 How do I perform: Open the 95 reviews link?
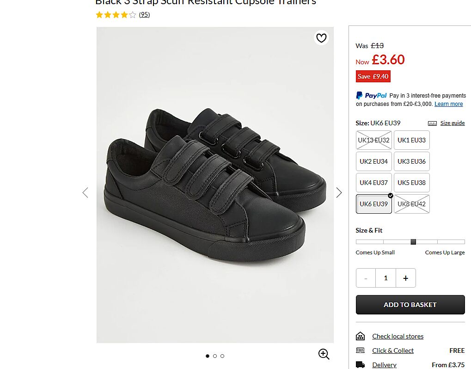[144, 15]
